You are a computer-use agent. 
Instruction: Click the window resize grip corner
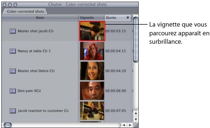pos(136,125)
